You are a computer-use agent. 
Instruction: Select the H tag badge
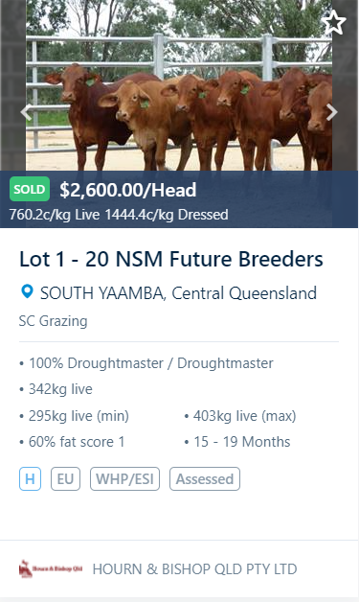30,478
